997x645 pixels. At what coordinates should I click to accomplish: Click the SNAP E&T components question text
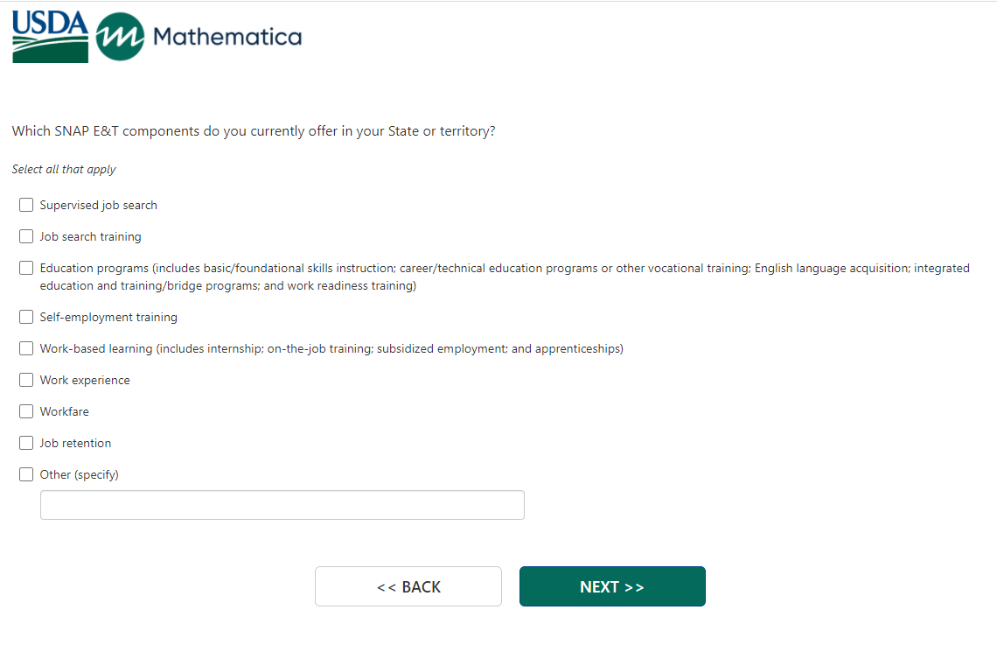tap(254, 132)
